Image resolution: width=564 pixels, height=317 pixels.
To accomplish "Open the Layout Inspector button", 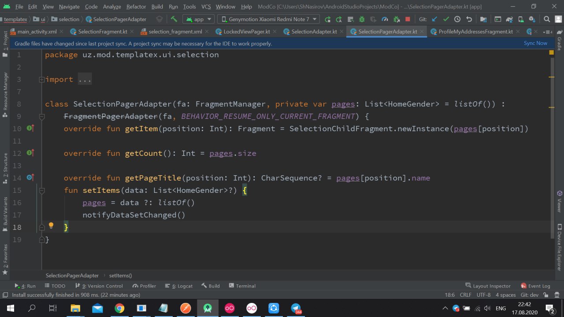I will click(x=488, y=286).
